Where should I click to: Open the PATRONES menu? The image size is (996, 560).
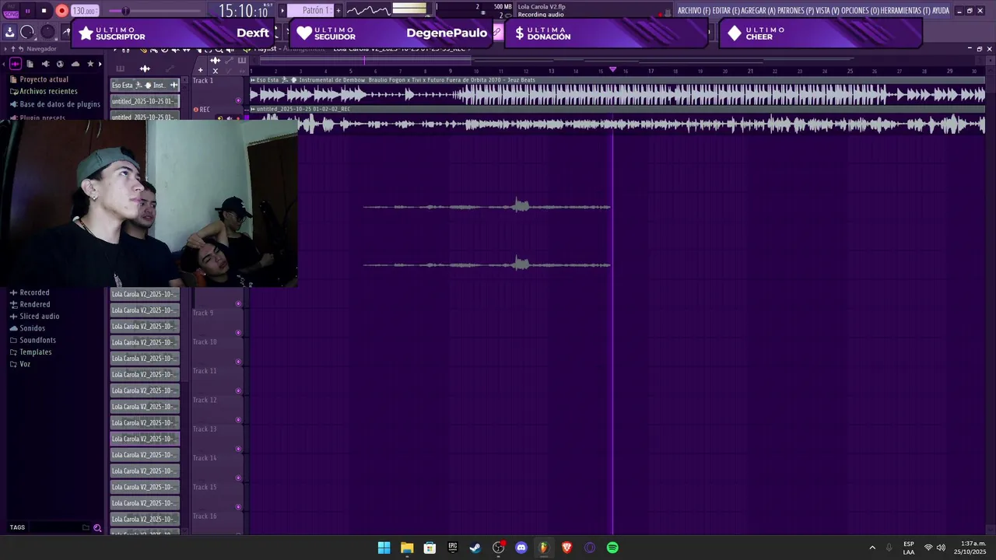[796, 11]
